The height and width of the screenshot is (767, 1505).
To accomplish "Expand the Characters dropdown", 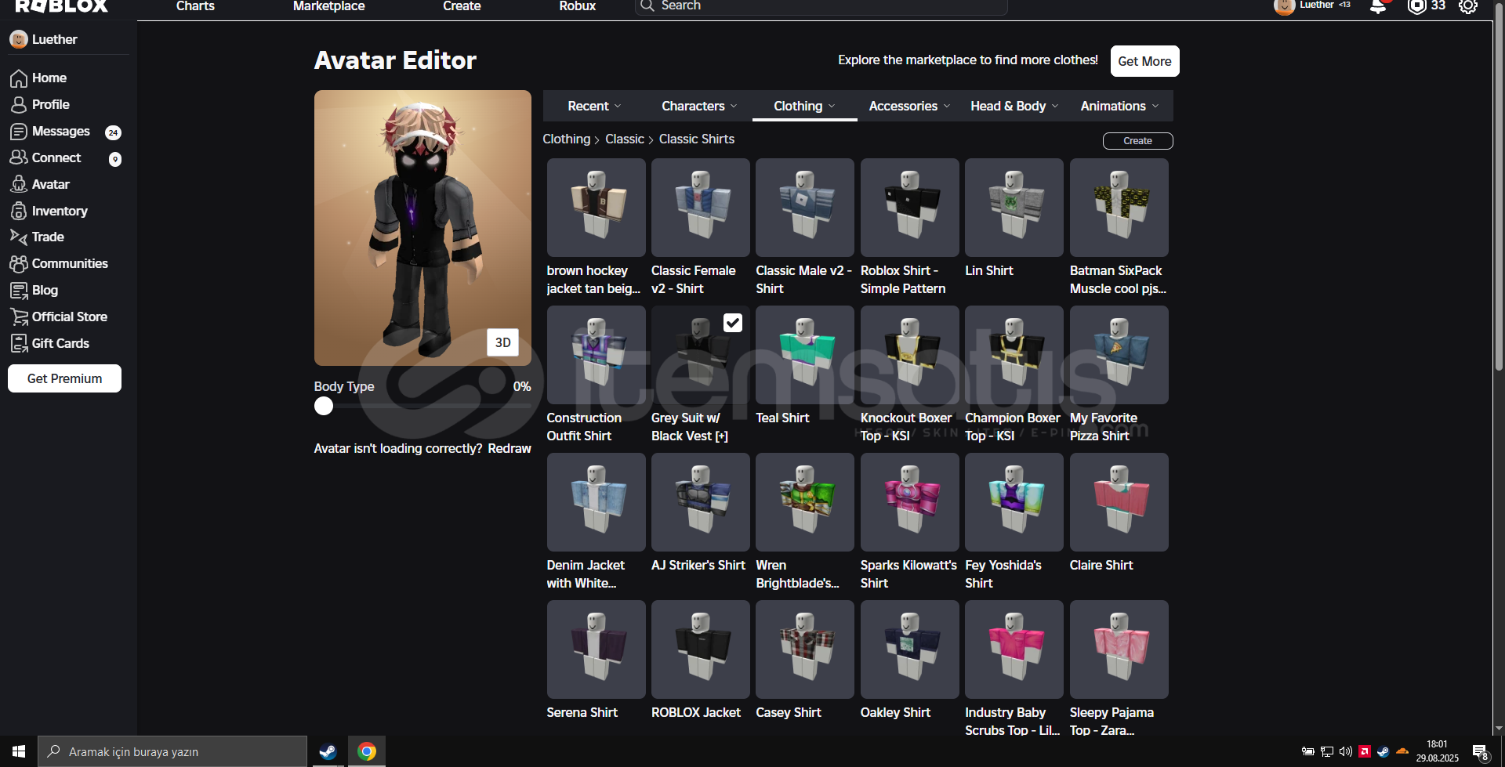I will [x=699, y=106].
